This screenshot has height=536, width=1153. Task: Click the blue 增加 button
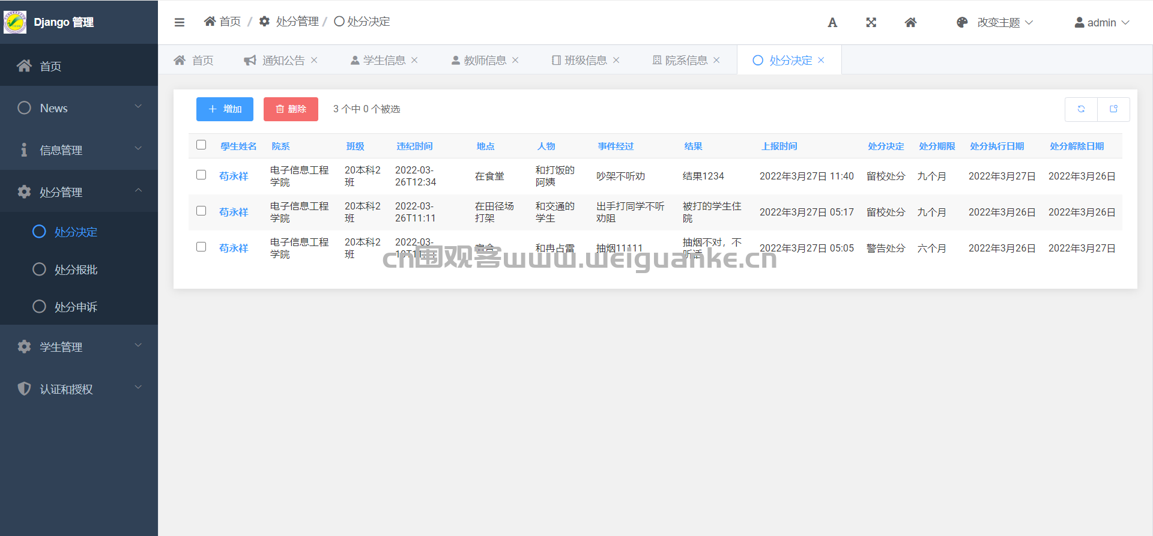click(x=225, y=109)
